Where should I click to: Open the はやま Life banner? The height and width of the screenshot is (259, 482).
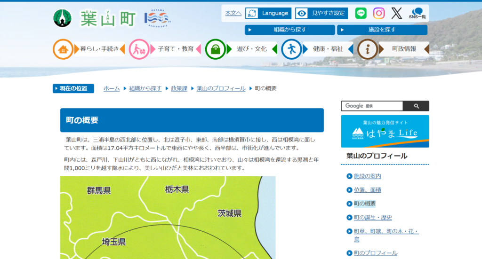(x=385, y=131)
